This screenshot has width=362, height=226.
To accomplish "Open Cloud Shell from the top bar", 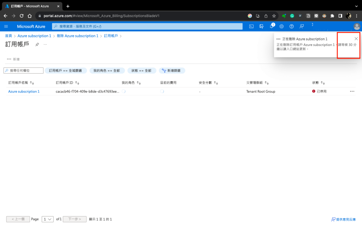I will pyautogui.click(x=251, y=26).
